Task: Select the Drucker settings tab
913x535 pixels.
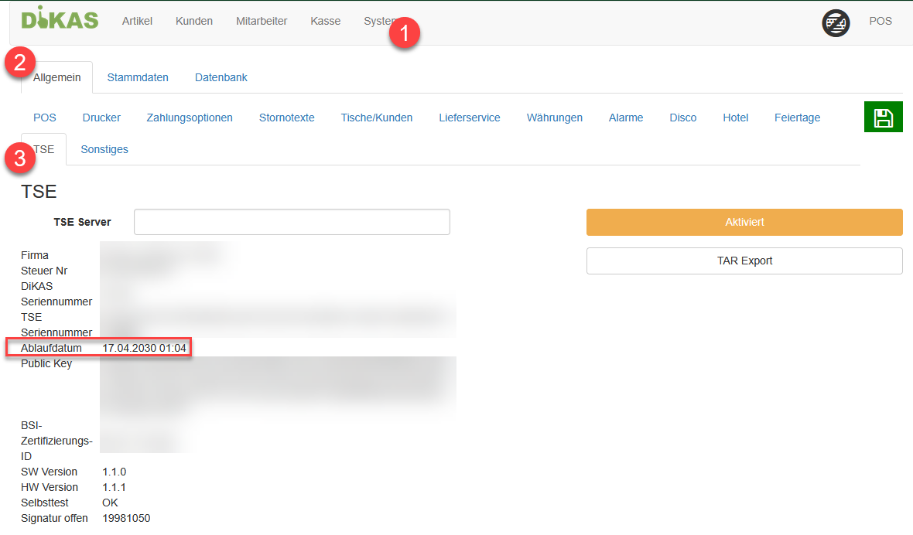Action: pos(101,118)
